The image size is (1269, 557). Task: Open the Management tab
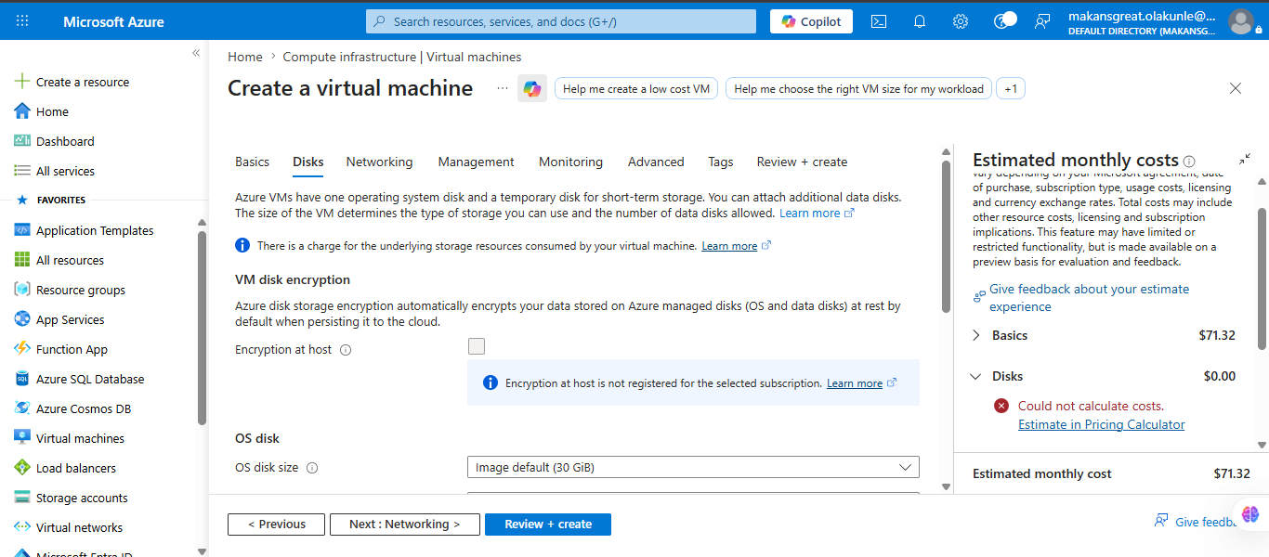coord(477,162)
